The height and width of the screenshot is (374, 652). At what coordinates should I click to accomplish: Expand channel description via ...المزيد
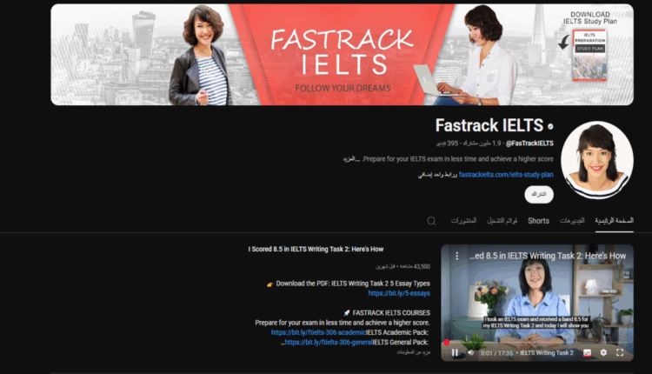(351, 159)
